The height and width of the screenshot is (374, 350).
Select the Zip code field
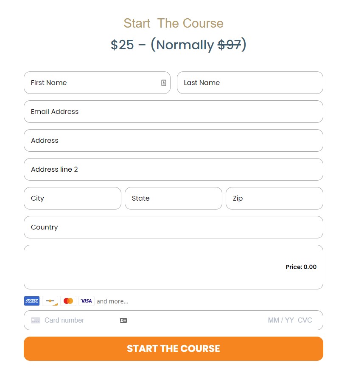pos(274,198)
